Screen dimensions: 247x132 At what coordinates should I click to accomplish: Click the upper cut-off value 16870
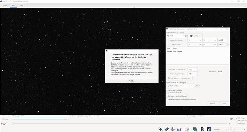pos(231,119)
